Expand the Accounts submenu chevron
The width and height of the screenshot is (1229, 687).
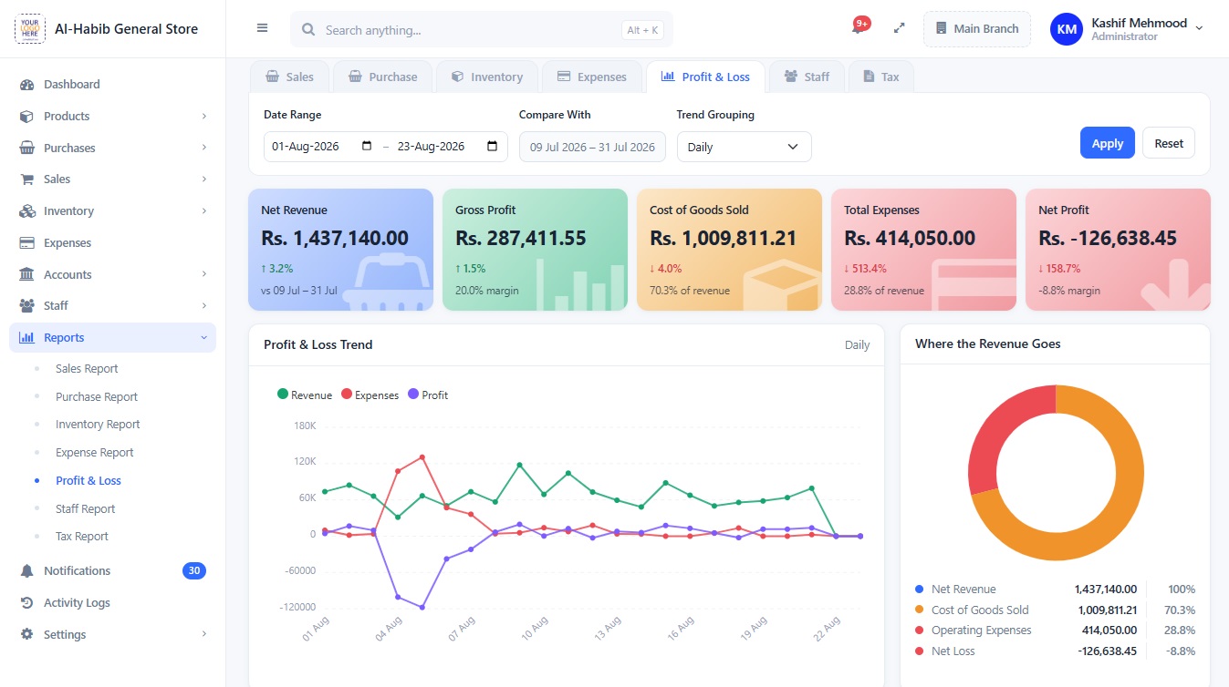pos(204,274)
